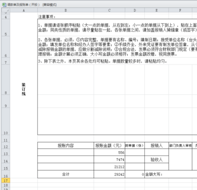Select column E header
The image size is (197, 190).
157,10
